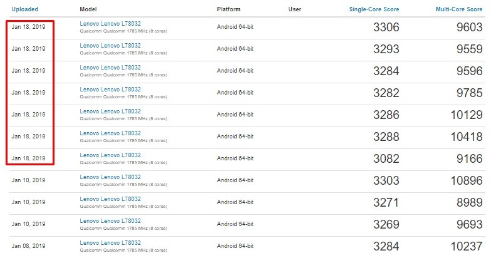Open Lenovo L78032 result with 3293 single-core

110,46
